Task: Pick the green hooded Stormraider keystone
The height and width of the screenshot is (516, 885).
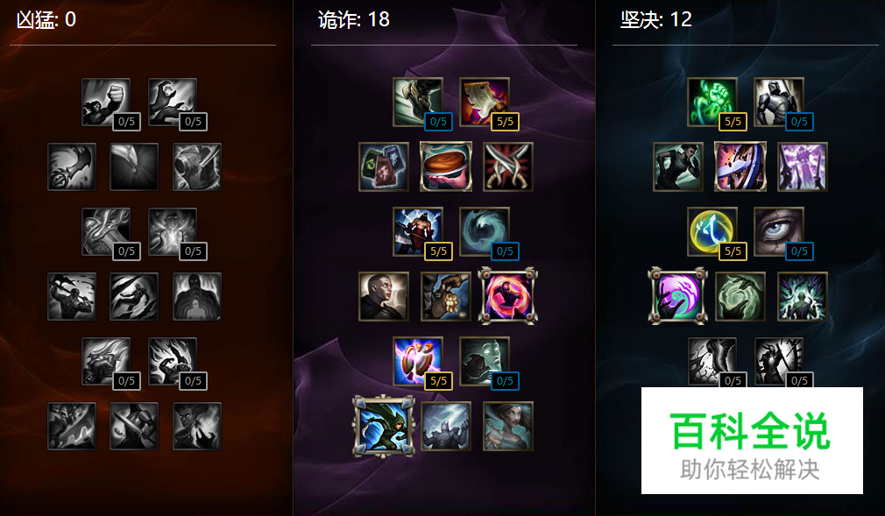Action: pos(384,427)
